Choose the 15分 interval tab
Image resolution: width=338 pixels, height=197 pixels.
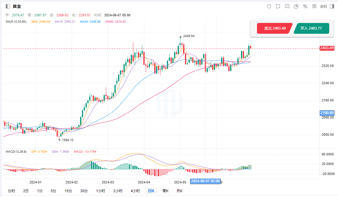pos(68,191)
